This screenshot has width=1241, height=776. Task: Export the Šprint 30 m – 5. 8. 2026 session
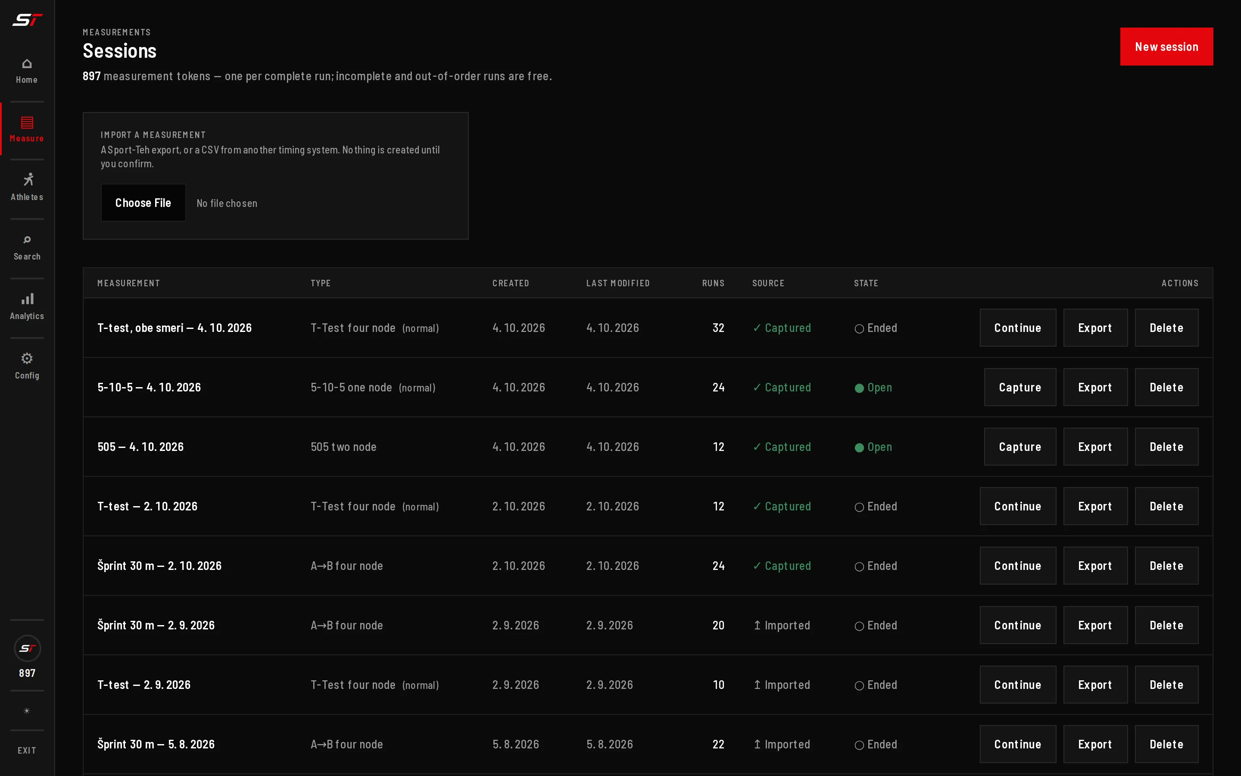(1095, 744)
